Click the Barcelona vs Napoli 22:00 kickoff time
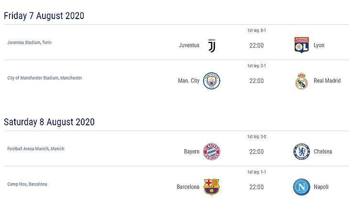This screenshot has height=215, width=349. tap(257, 187)
